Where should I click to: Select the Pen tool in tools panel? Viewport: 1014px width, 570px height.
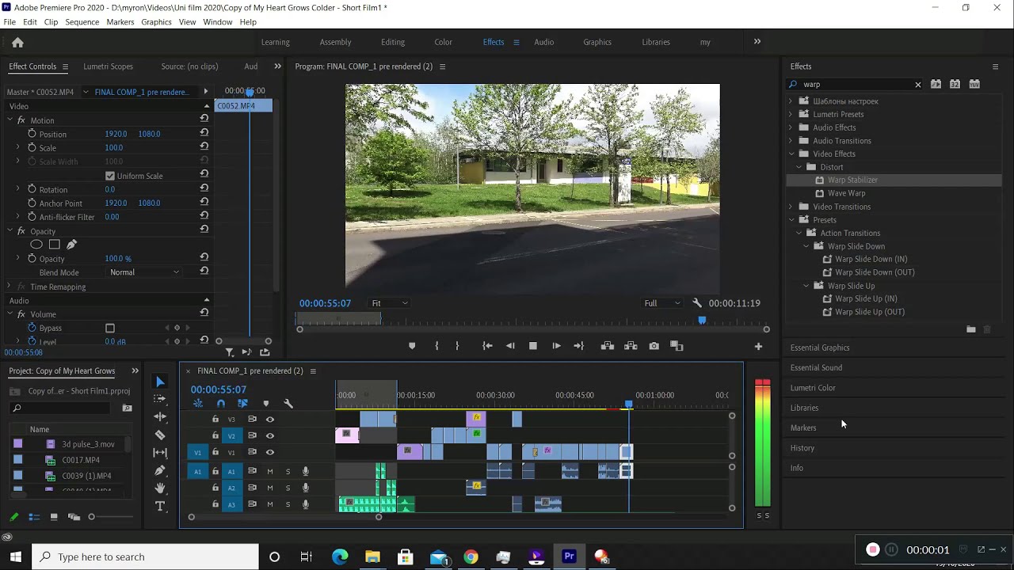pyautogui.click(x=160, y=470)
